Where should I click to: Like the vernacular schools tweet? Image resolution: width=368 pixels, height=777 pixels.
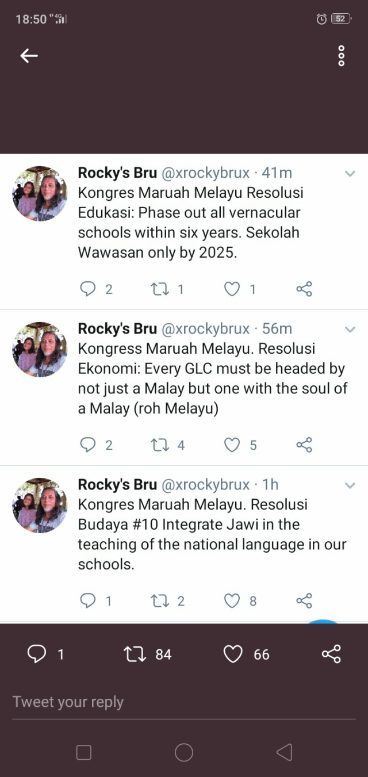pyautogui.click(x=232, y=289)
